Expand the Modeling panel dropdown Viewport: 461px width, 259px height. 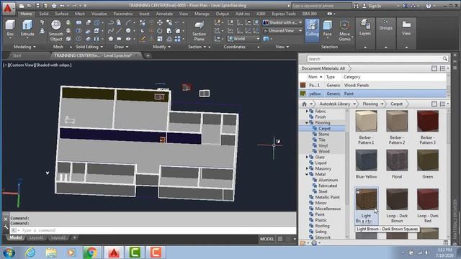[24, 47]
